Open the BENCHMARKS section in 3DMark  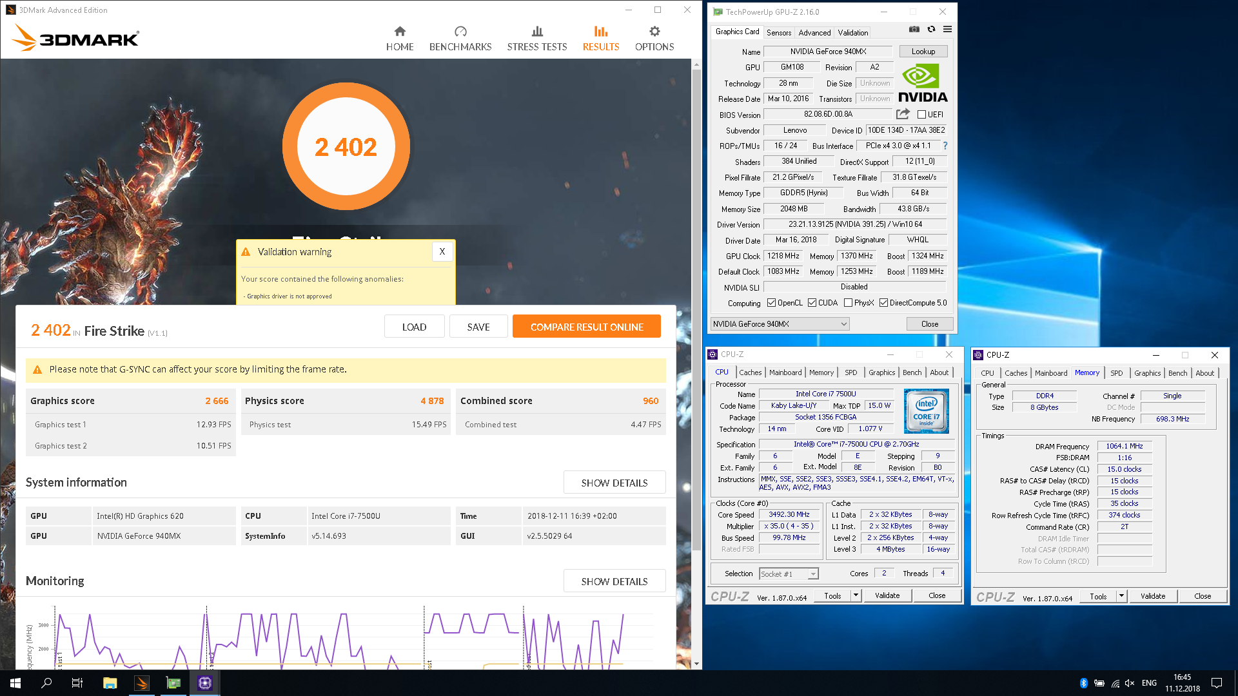460,39
